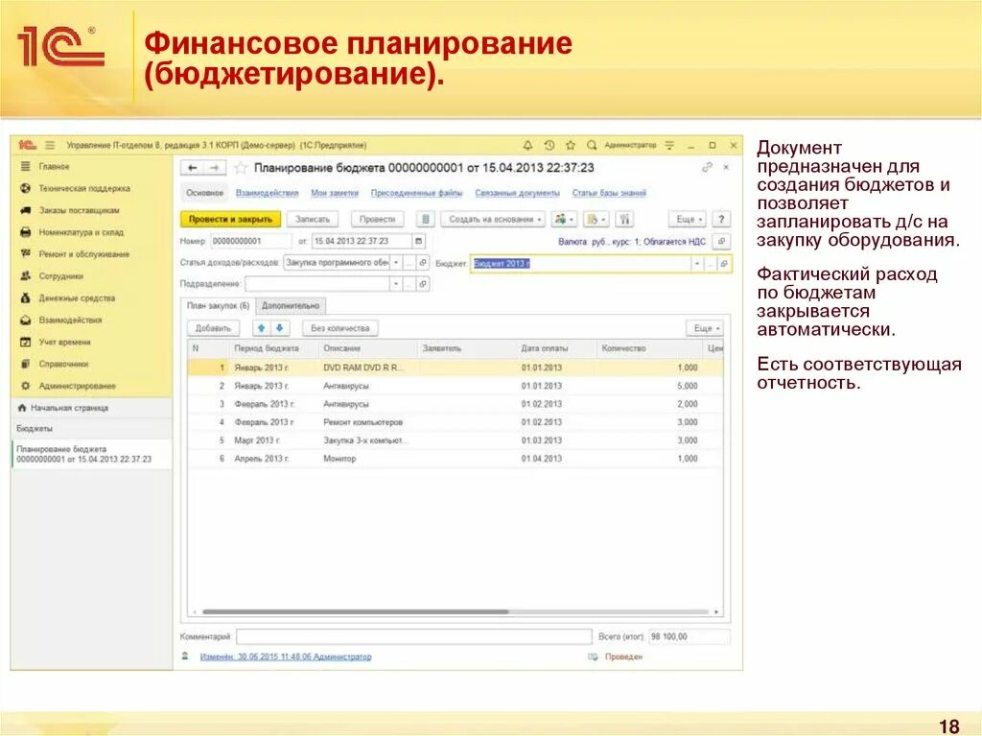Open the selected Статья доходов/расходов item

[x=423, y=263]
